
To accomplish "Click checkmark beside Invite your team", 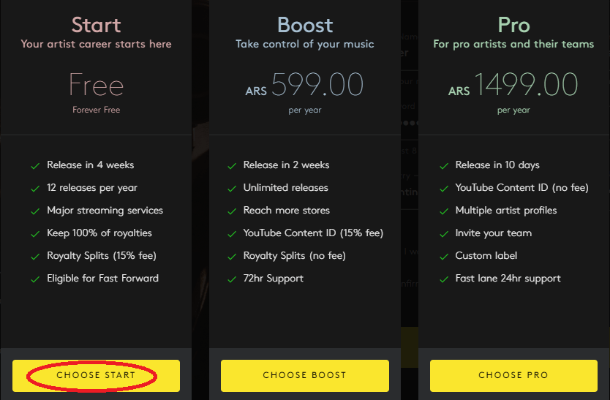I will pos(443,234).
